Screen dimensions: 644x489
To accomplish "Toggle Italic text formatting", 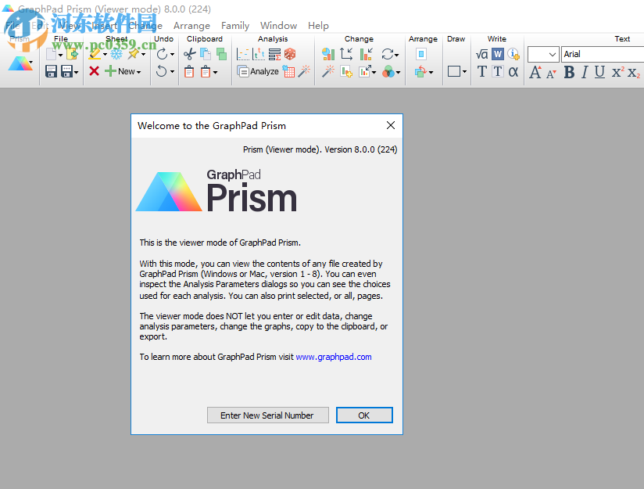I will (583, 72).
